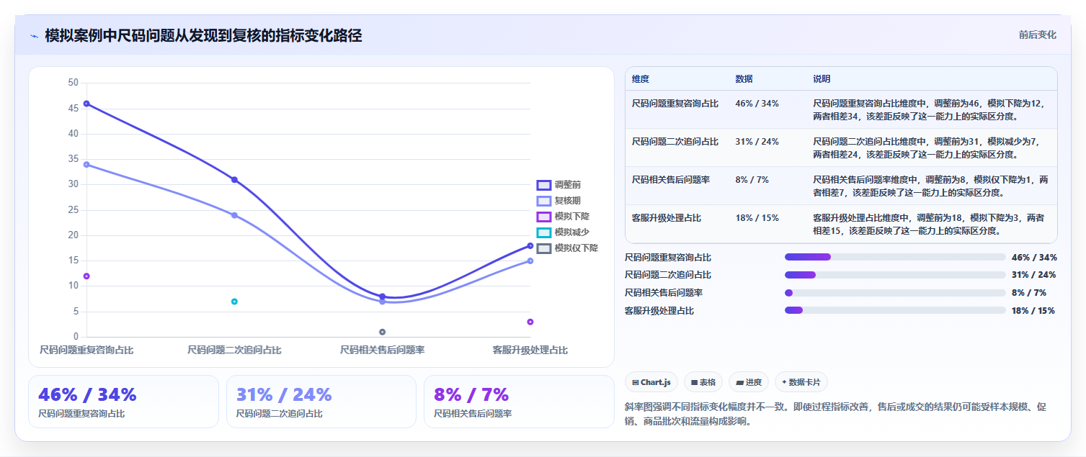
Task: Click the 前后变化 badge in header
Action: click(x=1038, y=35)
